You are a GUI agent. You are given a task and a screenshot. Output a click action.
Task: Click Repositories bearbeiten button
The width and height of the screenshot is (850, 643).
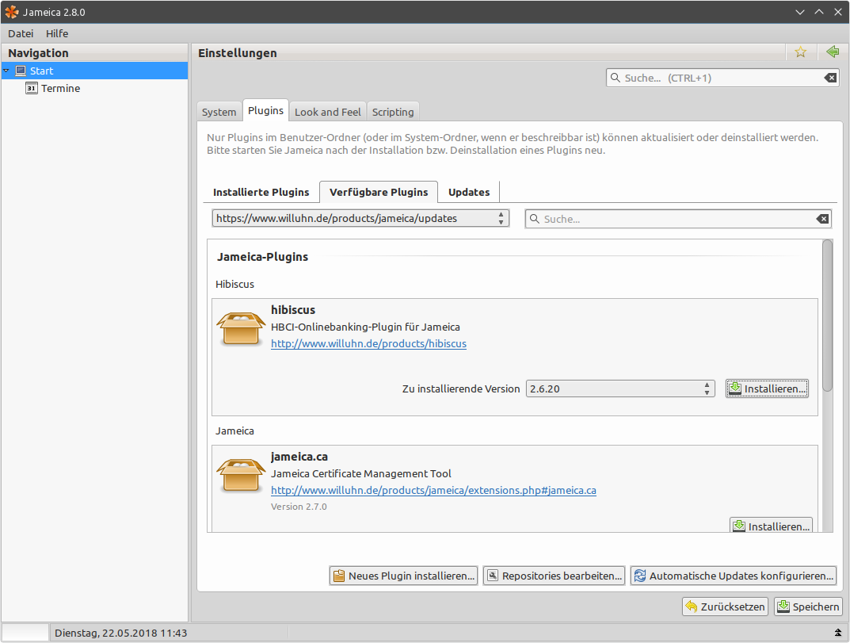pyautogui.click(x=554, y=576)
